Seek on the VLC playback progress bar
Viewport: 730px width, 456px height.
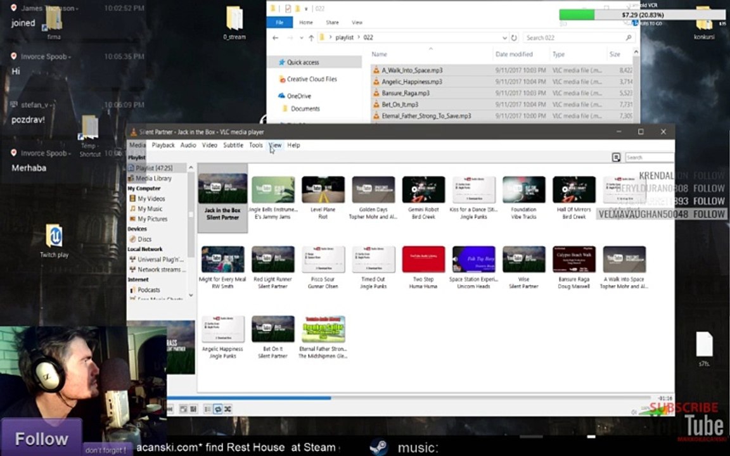409,398
